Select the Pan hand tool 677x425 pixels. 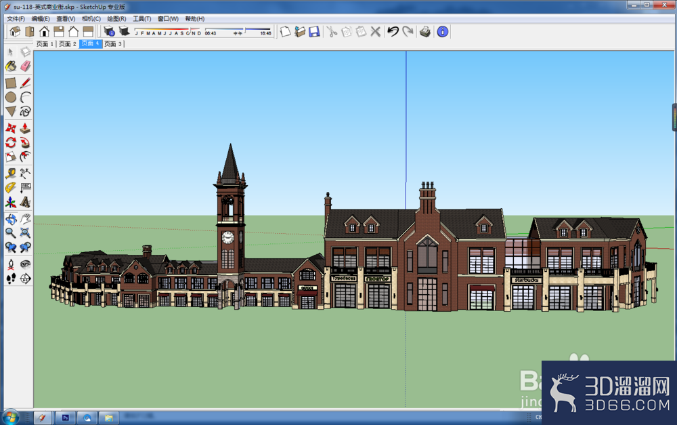tap(26, 219)
